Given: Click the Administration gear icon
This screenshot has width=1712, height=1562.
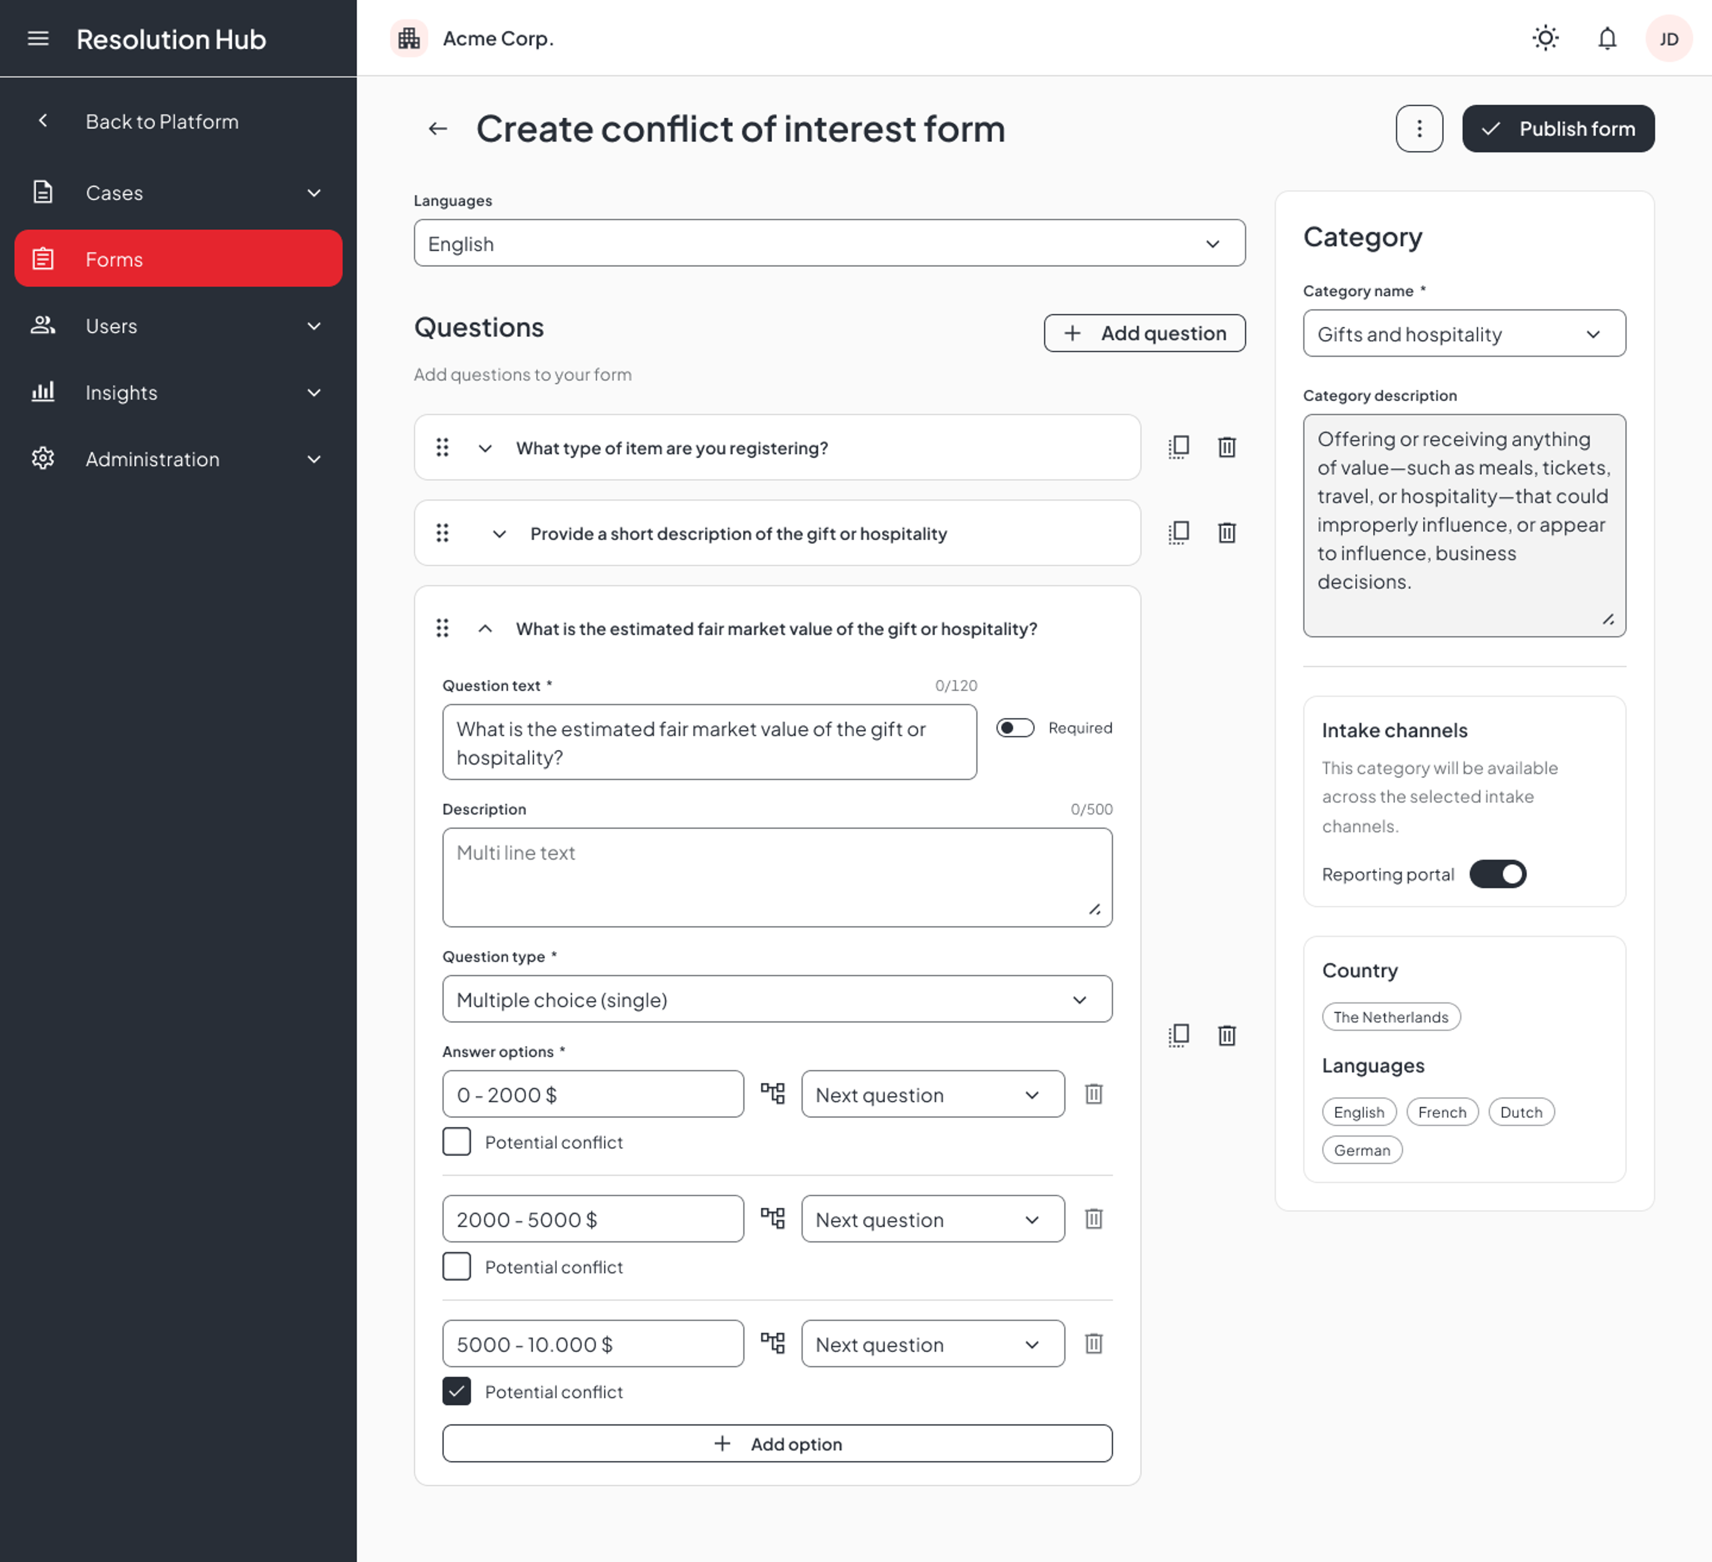Looking at the screenshot, I should tap(42, 459).
